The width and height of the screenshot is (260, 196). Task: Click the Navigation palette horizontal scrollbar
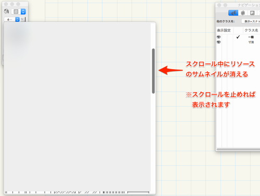point(238,149)
